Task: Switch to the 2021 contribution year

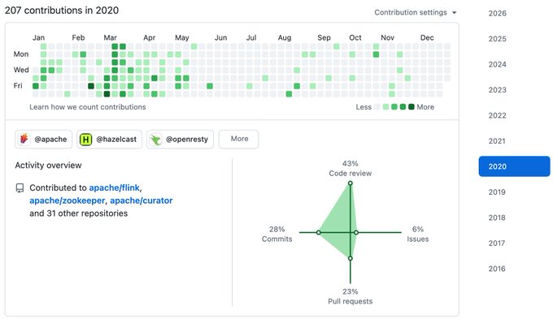Action: (x=497, y=141)
